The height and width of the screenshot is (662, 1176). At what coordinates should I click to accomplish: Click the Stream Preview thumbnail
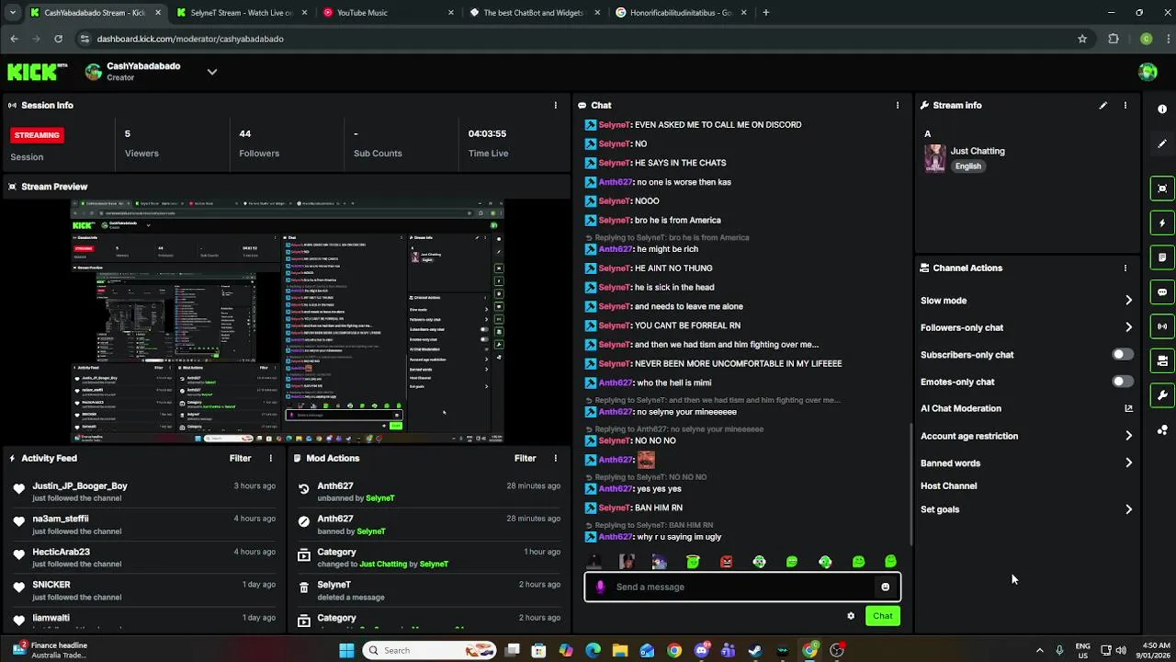point(287,322)
